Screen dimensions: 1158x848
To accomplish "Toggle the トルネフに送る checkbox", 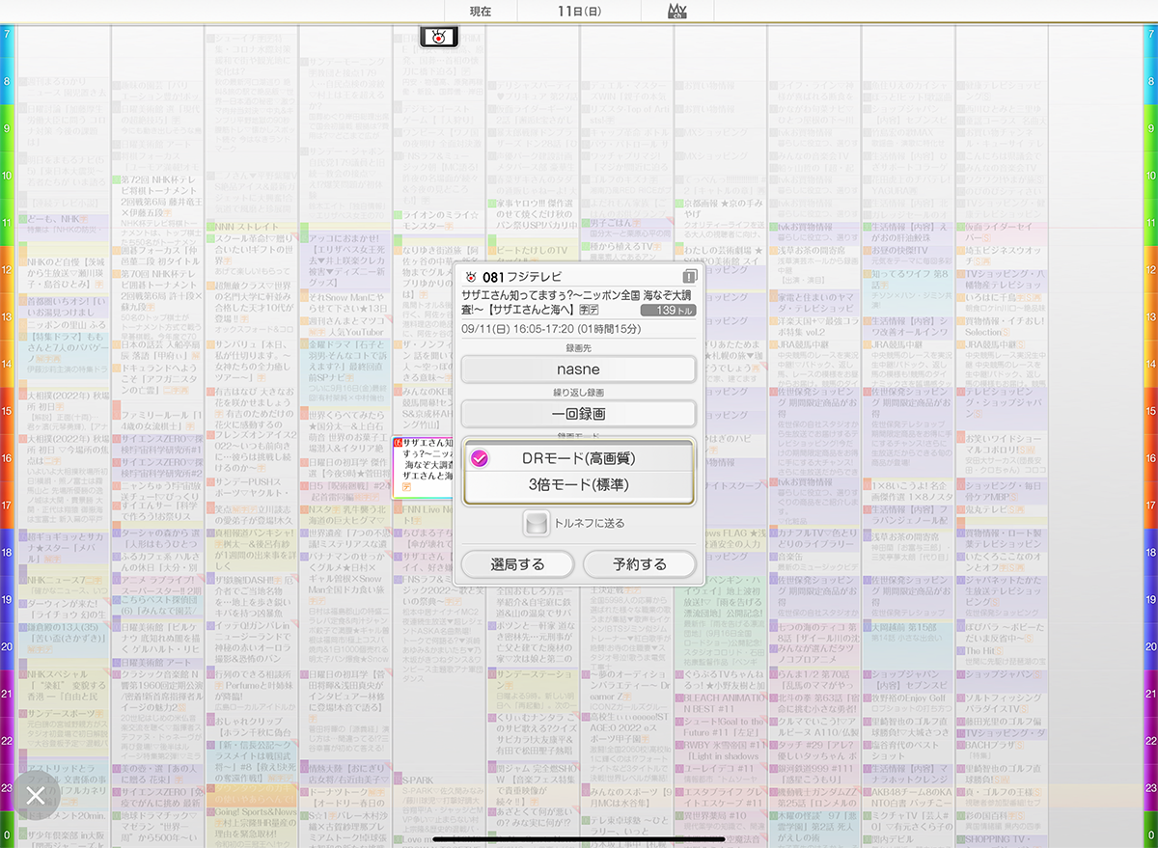I will click(536, 524).
